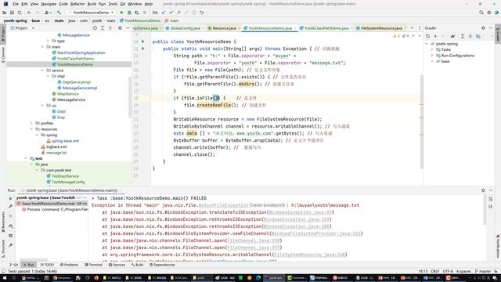Click Collapse All in Project panel

tap(110, 28)
